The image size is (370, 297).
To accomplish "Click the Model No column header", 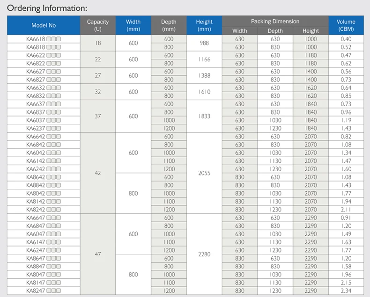I will tap(44, 25).
